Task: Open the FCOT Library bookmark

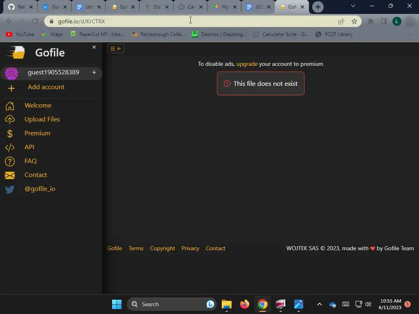Action: 334,34
